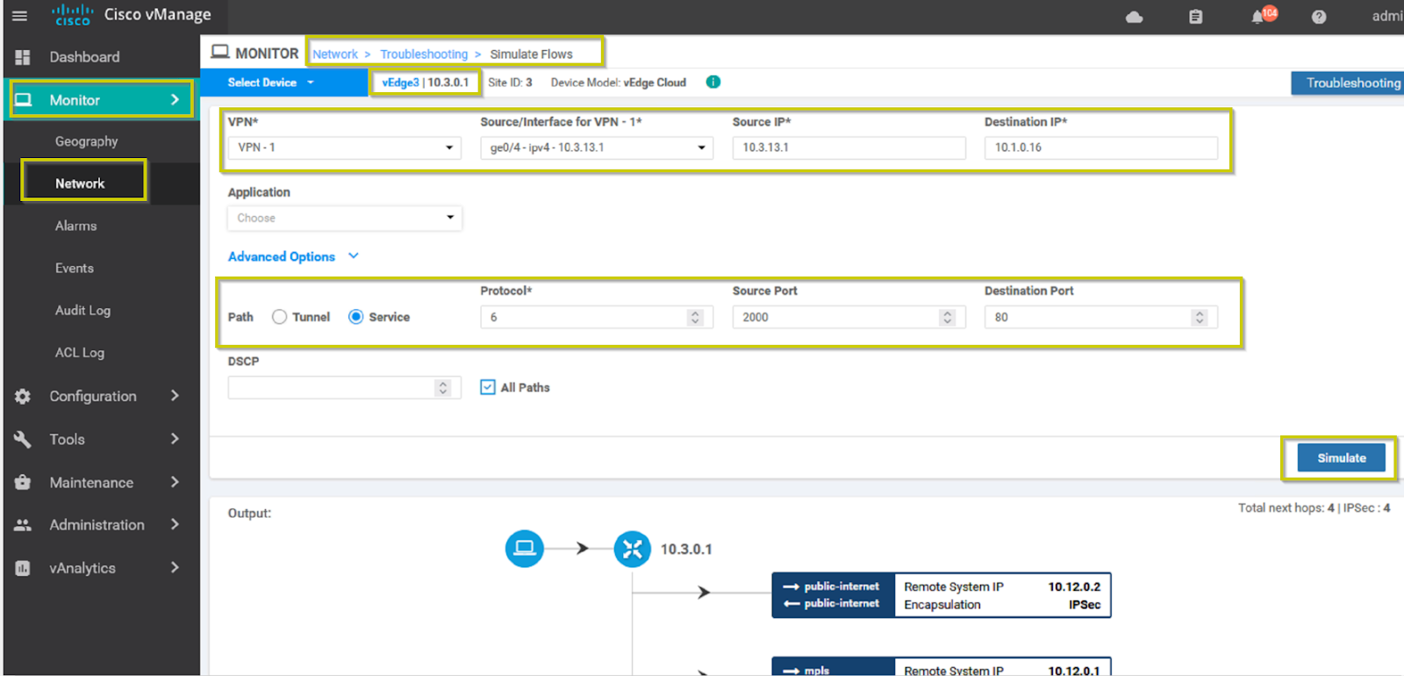Click the source laptop icon in output
The image size is (1404, 676).
525,549
